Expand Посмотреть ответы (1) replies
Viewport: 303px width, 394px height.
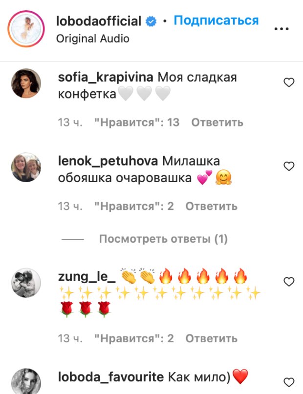click(x=163, y=239)
